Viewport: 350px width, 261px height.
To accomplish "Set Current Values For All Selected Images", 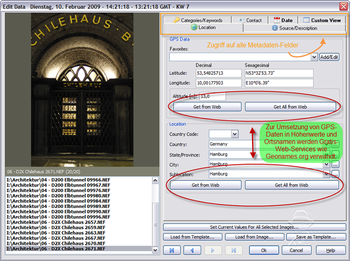I will [254, 227].
